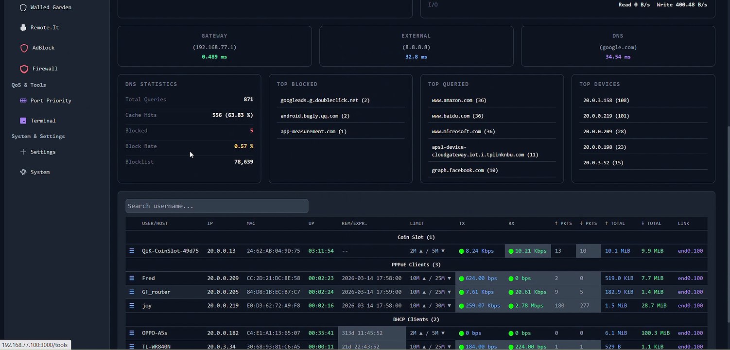Focus the Search username field
The width and height of the screenshot is (730, 350).
[217, 206]
